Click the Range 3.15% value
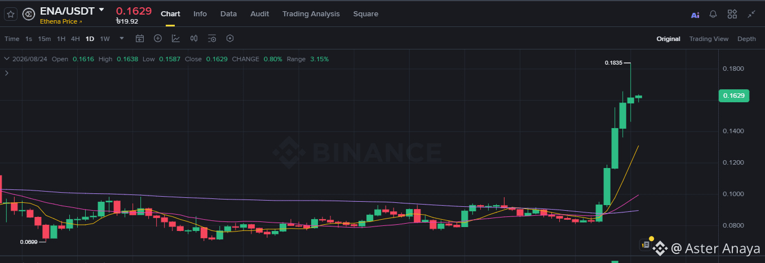 pos(319,59)
